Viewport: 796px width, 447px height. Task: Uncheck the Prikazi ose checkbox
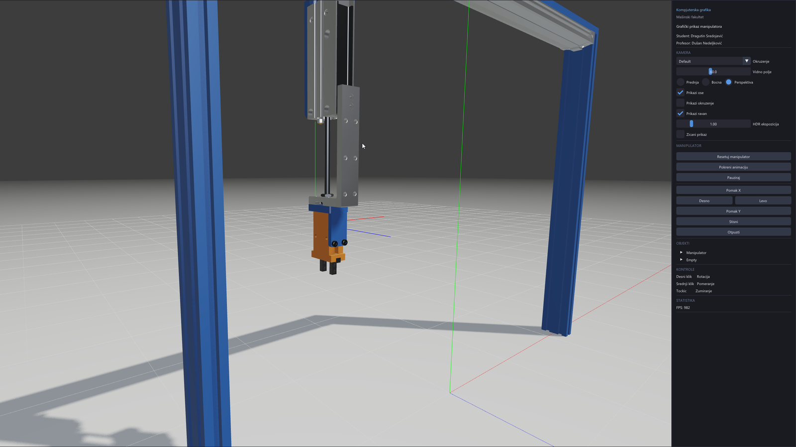(x=681, y=92)
